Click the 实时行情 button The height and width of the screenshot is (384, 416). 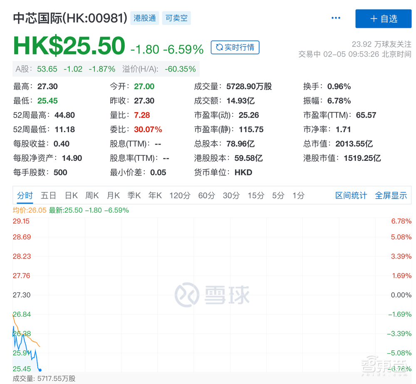(x=235, y=47)
